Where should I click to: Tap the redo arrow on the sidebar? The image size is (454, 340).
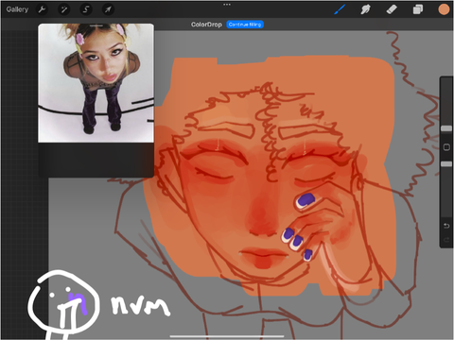click(446, 240)
